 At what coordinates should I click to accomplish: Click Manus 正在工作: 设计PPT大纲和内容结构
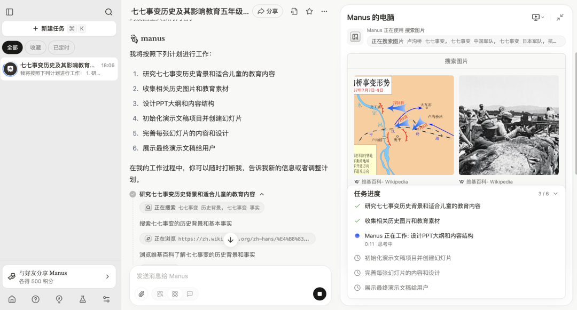coord(419,236)
